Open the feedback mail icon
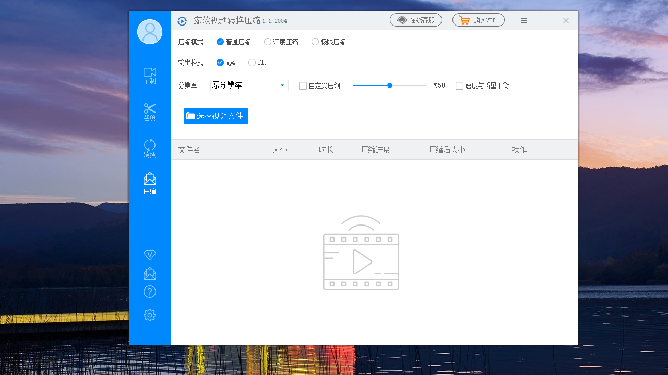This screenshot has width=668, height=375. (x=149, y=273)
